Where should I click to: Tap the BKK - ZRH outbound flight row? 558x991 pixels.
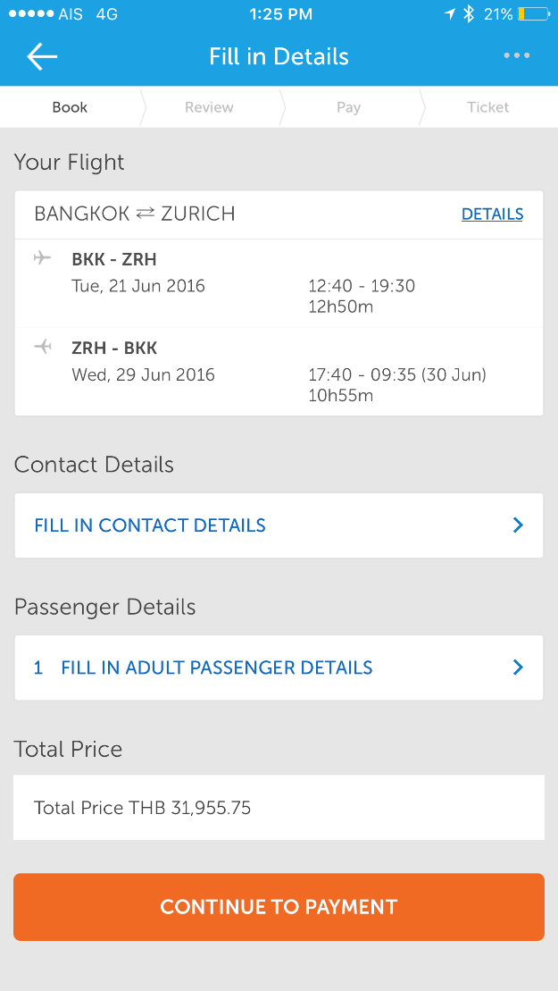279,283
